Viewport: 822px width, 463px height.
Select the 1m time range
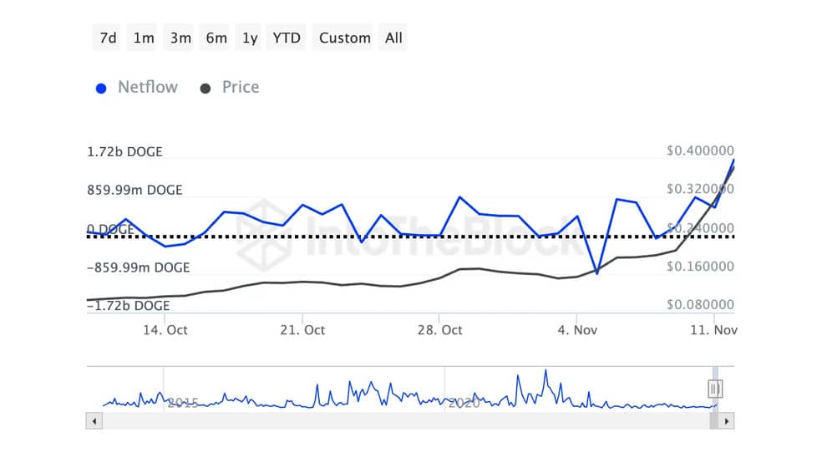click(x=143, y=38)
